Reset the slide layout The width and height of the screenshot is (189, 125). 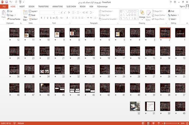click(x=32, y=15)
